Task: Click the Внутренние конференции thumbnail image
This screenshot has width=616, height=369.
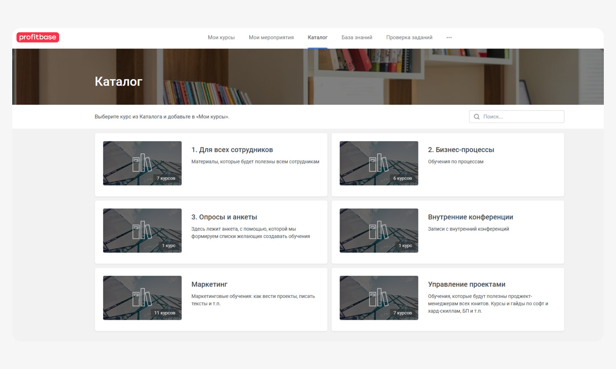Action: tap(379, 231)
